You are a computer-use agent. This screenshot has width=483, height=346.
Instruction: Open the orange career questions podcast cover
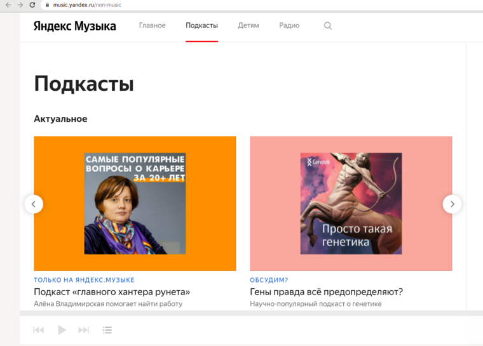coord(135,204)
